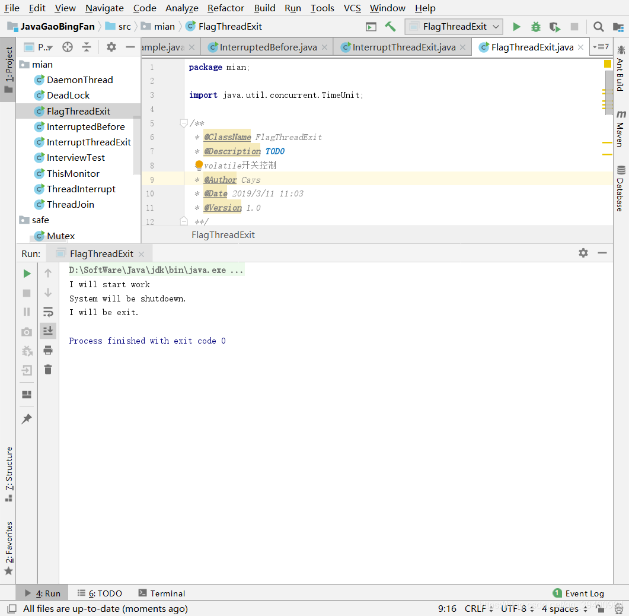Click editor vertical scrollbar thumb
This screenshot has height=616, width=629.
pyautogui.click(x=608, y=93)
